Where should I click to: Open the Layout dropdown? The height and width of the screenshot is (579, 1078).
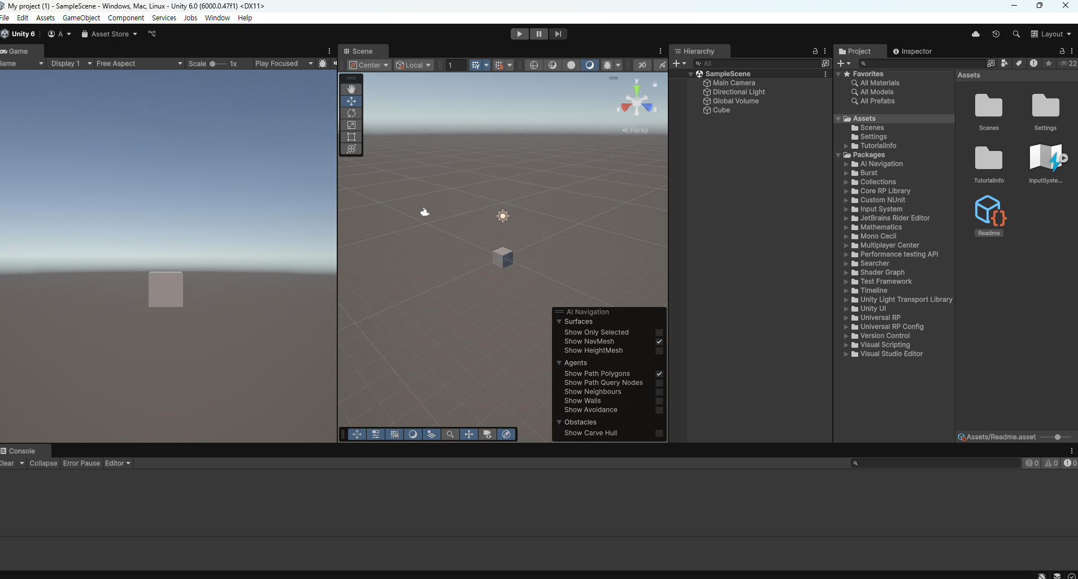click(1051, 34)
